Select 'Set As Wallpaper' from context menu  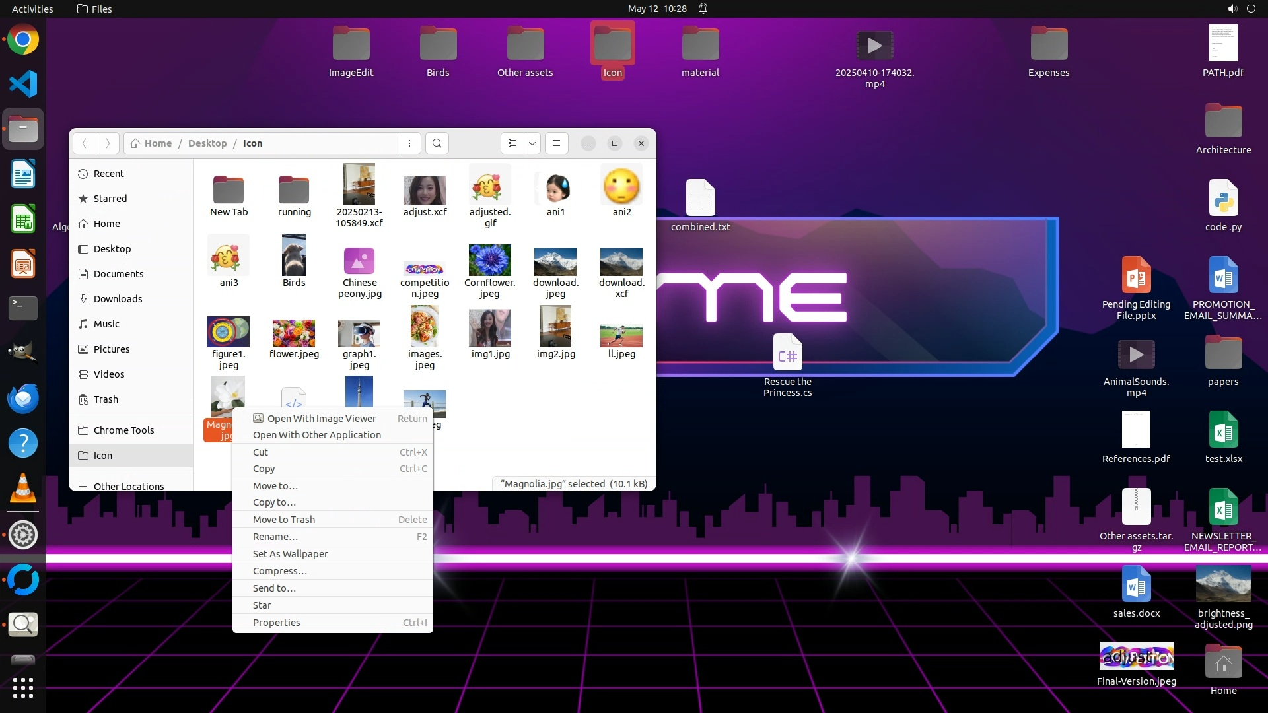coord(290,554)
